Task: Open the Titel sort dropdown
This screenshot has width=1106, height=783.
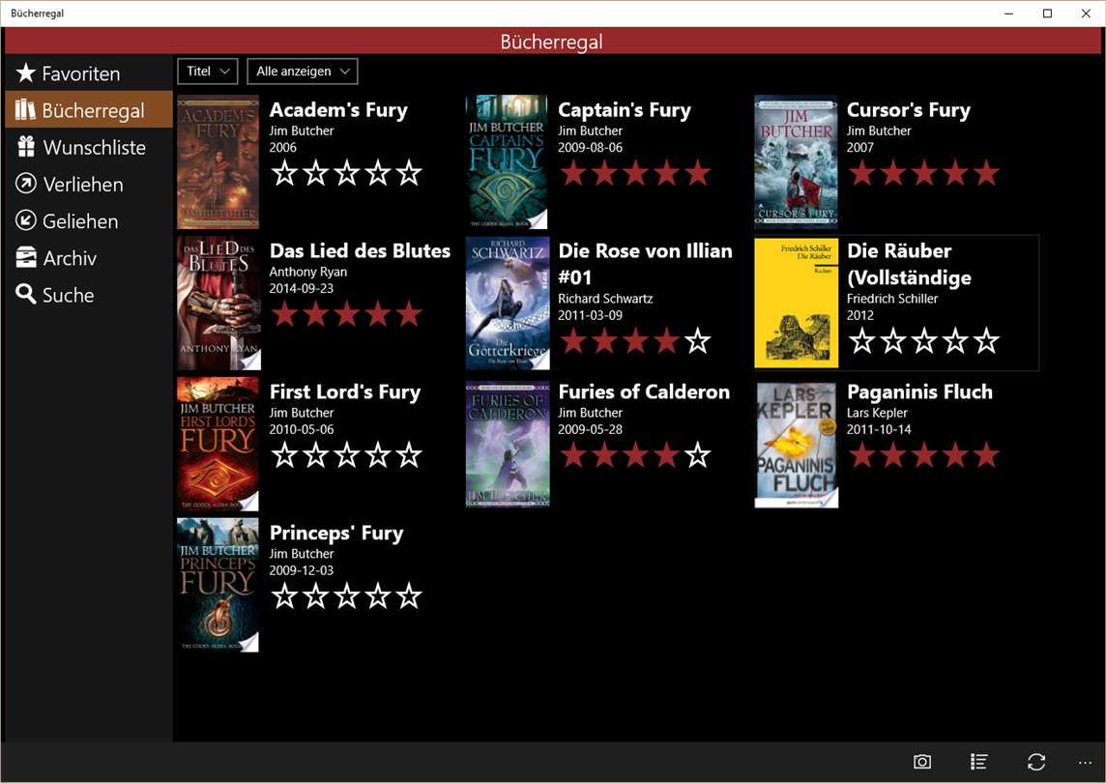Action: tap(207, 72)
